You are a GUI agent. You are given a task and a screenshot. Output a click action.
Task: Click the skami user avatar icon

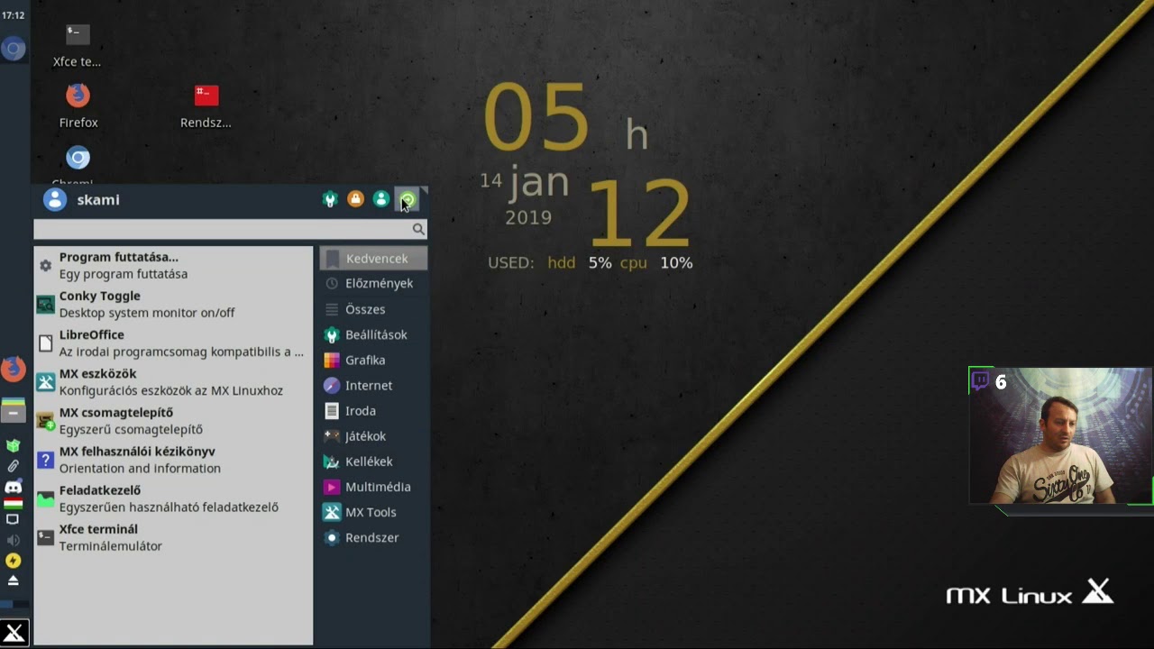(x=55, y=199)
